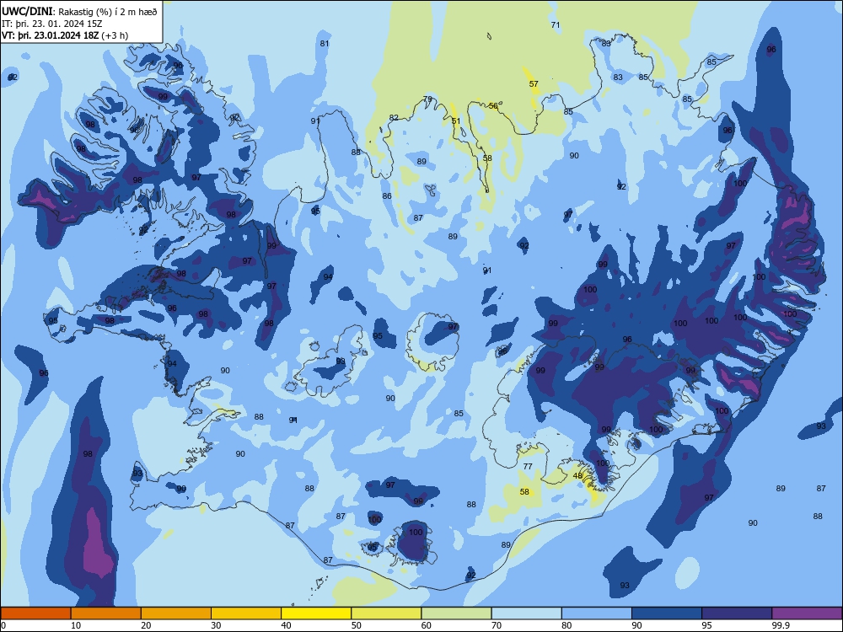Click the orange 10–20 legend swatch

[x=106, y=613]
